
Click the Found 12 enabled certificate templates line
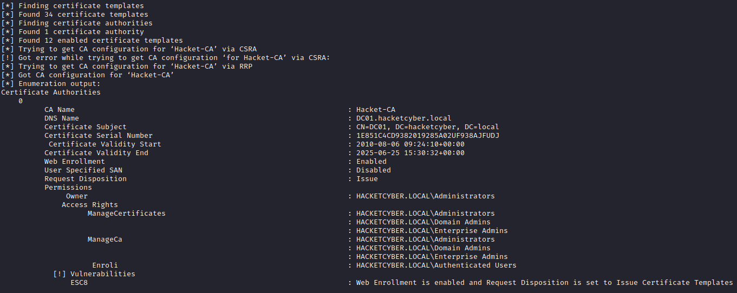92,41
